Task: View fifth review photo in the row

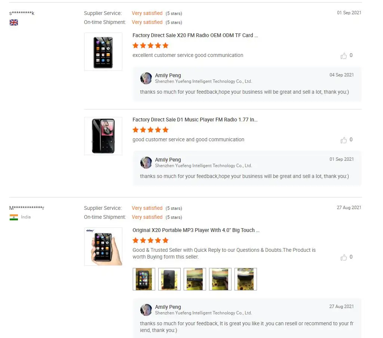Action: pos(245,279)
